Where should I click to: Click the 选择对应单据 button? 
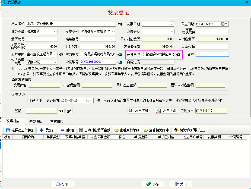tap(20, 130)
